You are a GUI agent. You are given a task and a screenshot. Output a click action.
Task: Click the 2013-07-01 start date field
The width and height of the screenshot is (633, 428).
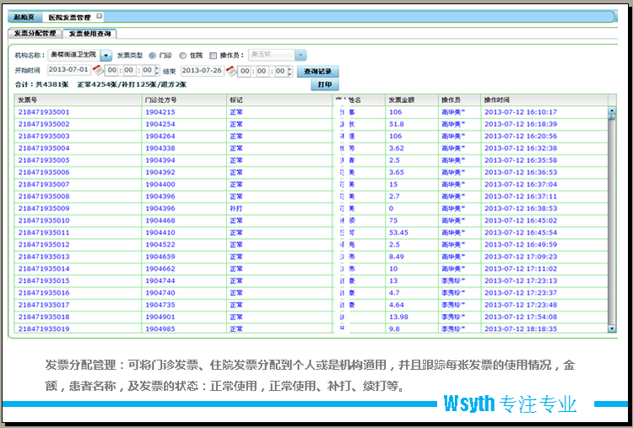pos(69,69)
